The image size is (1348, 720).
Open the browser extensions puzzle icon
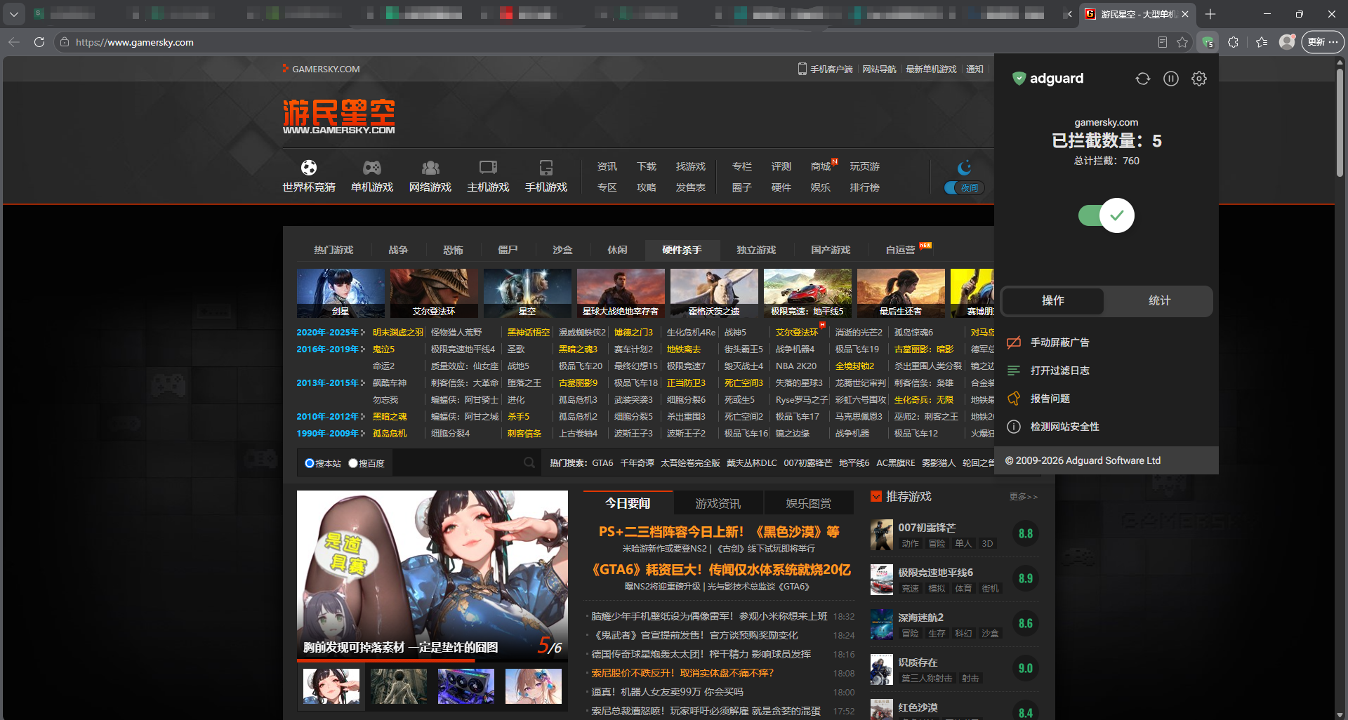1233,42
